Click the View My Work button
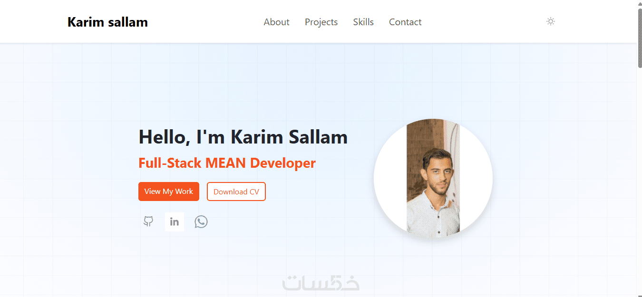 (169, 192)
